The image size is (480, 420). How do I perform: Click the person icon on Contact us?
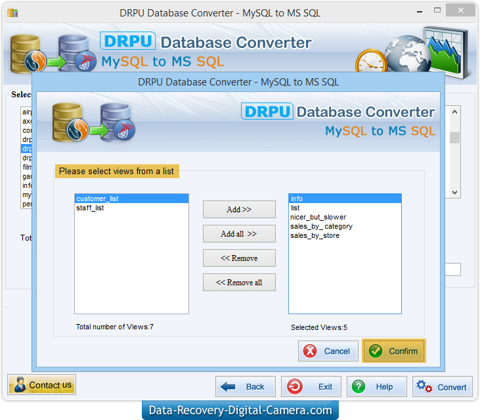coord(20,385)
